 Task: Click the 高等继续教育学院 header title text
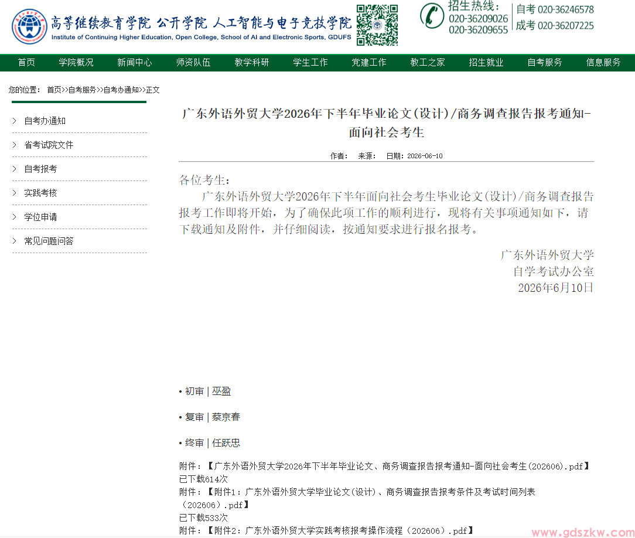coord(100,23)
